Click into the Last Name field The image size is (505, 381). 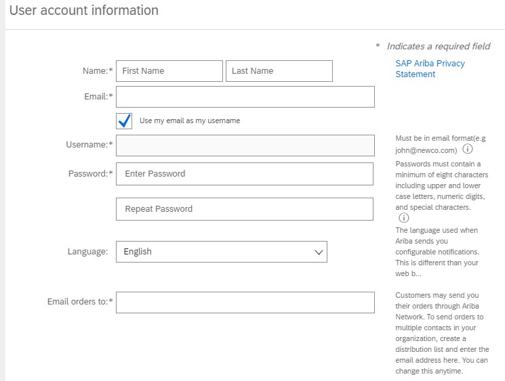279,71
